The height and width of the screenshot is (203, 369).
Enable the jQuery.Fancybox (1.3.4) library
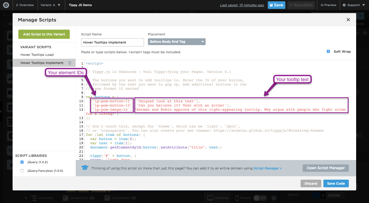click(22, 171)
